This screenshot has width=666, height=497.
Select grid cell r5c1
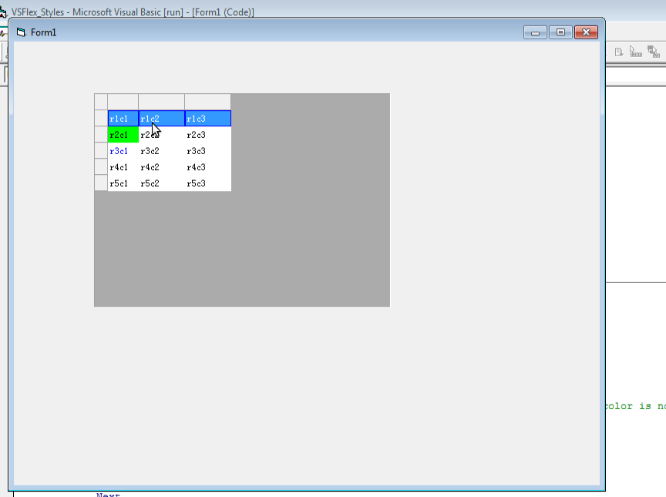pyautogui.click(x=123, y=183)
